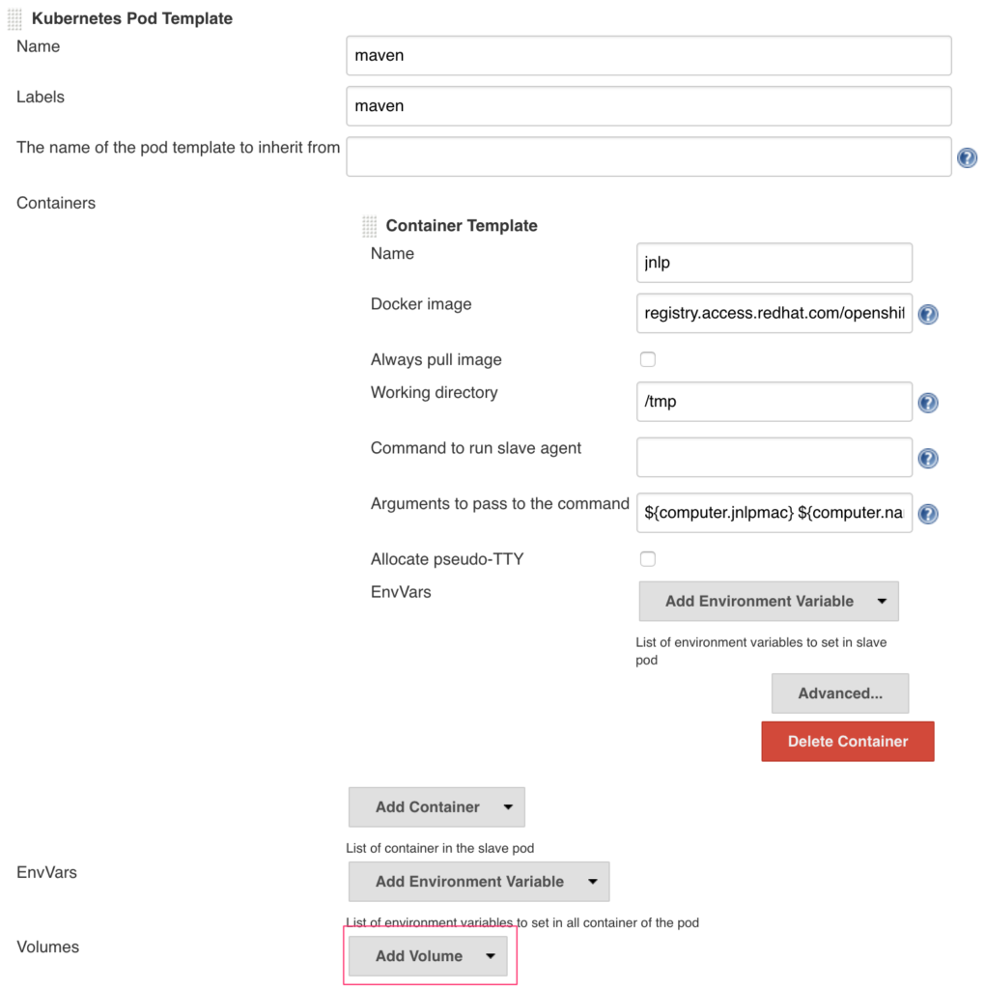Open the Add Container dropdown
The image size is (985, 989).
[x=436, y=807]
